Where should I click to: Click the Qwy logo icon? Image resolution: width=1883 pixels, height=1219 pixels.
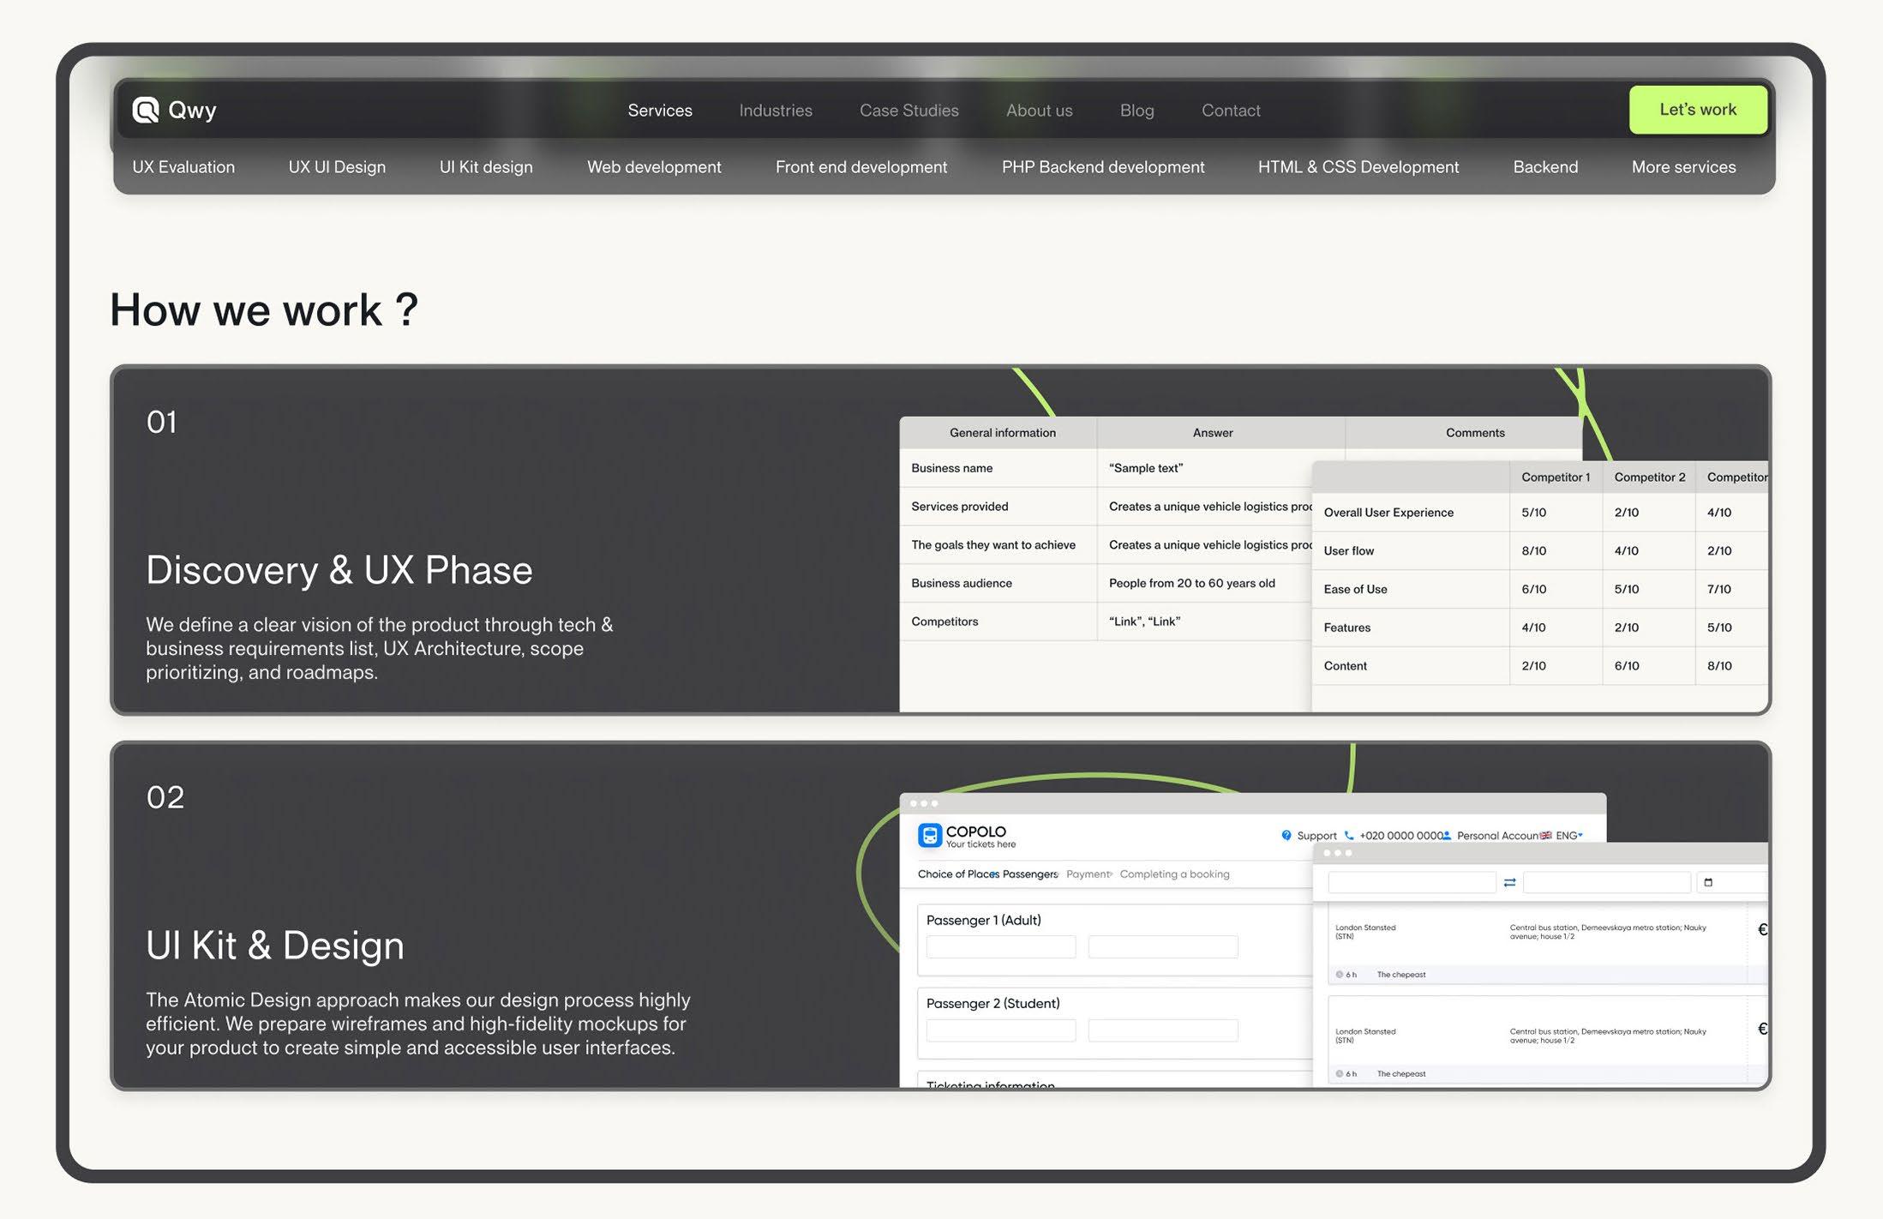146,110
